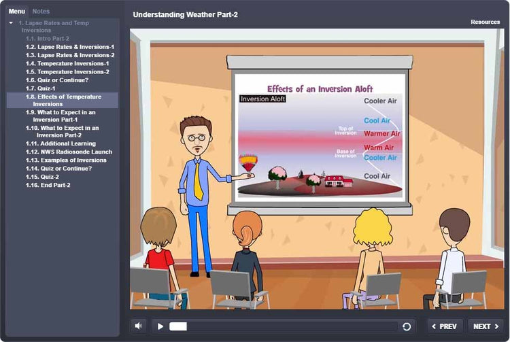Viewport: 510px width, 342px height.
Task: Select 1.4. Temperature Inversions-1 item
Action: click(67, 63)
